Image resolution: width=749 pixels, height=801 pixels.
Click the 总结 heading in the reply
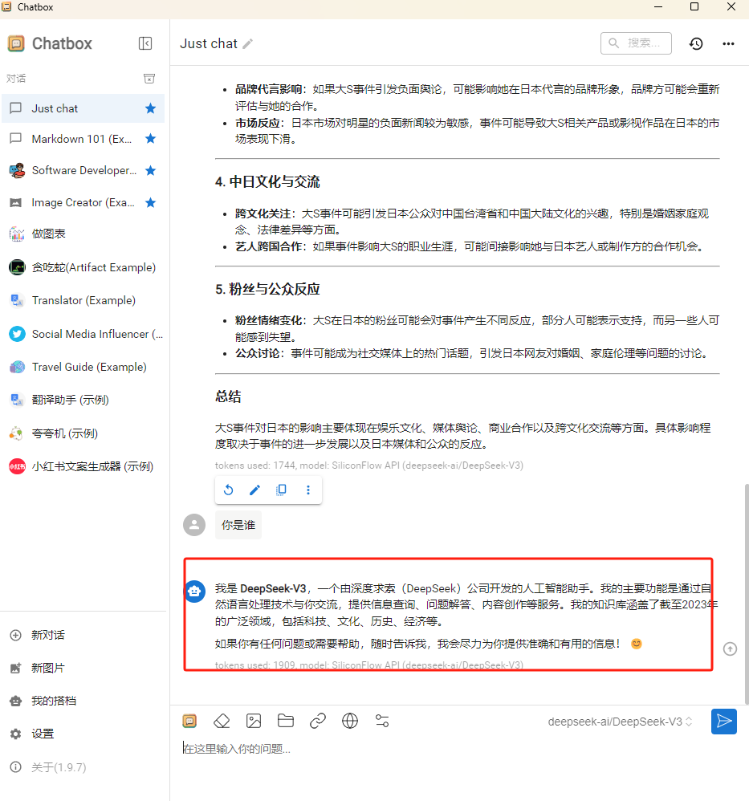click(228, 396)
